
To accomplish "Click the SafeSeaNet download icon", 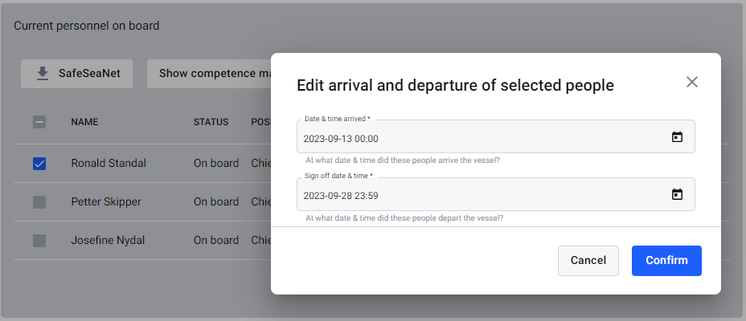I will [43, 73].
